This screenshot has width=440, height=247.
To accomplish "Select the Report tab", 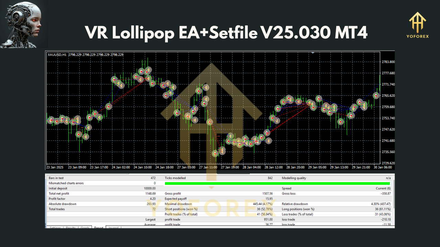I will coord(99,227).
